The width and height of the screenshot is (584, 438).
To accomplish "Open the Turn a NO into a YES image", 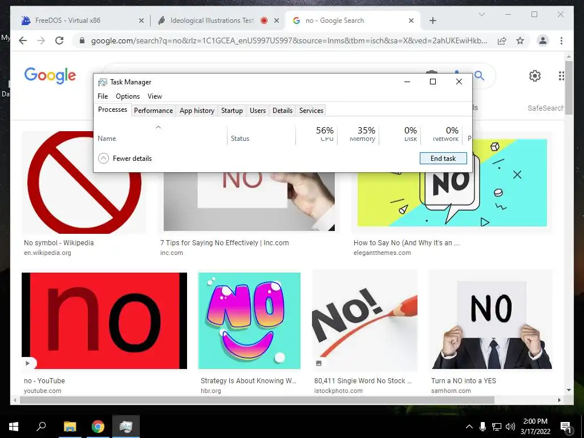I will [492, 321].
